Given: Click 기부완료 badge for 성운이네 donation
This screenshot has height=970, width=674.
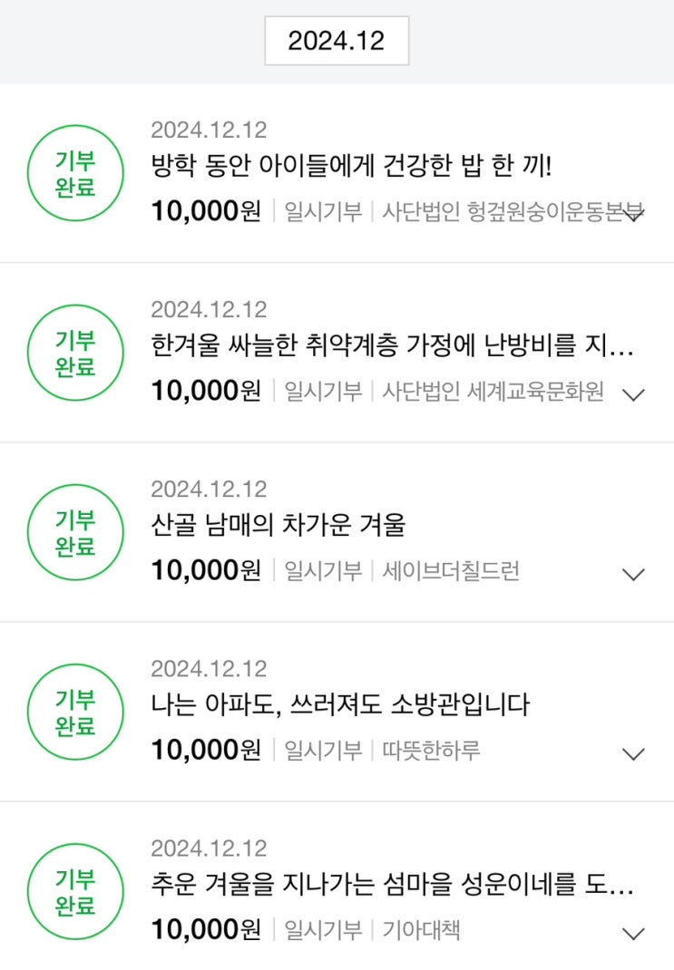Looking at the screenshot, I should (75, 891).
